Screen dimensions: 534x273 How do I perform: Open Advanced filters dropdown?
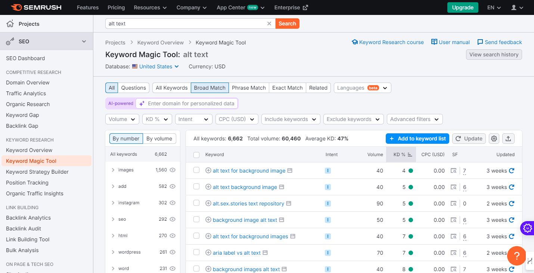point(415,119)
